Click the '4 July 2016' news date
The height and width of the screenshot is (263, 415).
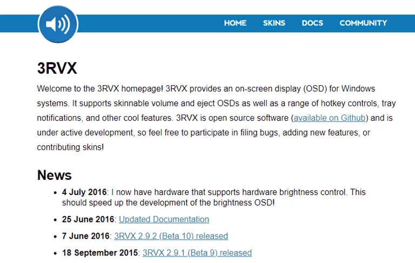pyautogui.click(x=84, y=192)
